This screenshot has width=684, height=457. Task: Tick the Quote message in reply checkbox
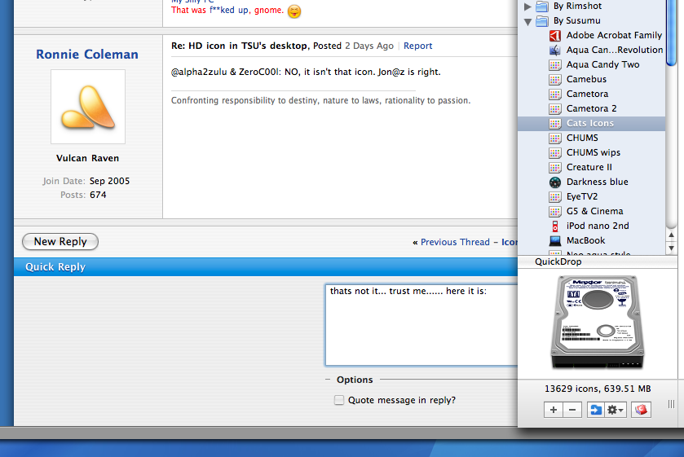pyautogui.click(x=339, y=400)
